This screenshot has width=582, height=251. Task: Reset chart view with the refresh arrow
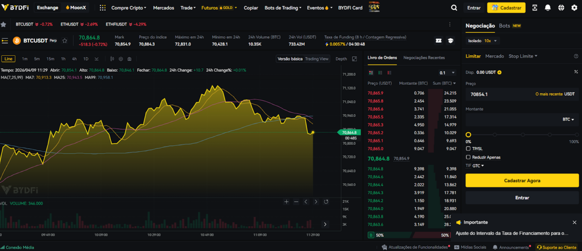coord(326,202)
